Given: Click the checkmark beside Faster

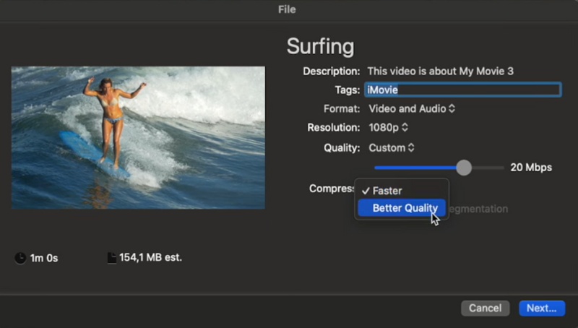Looking at the screenshot, I should click(x=366, y=191).
